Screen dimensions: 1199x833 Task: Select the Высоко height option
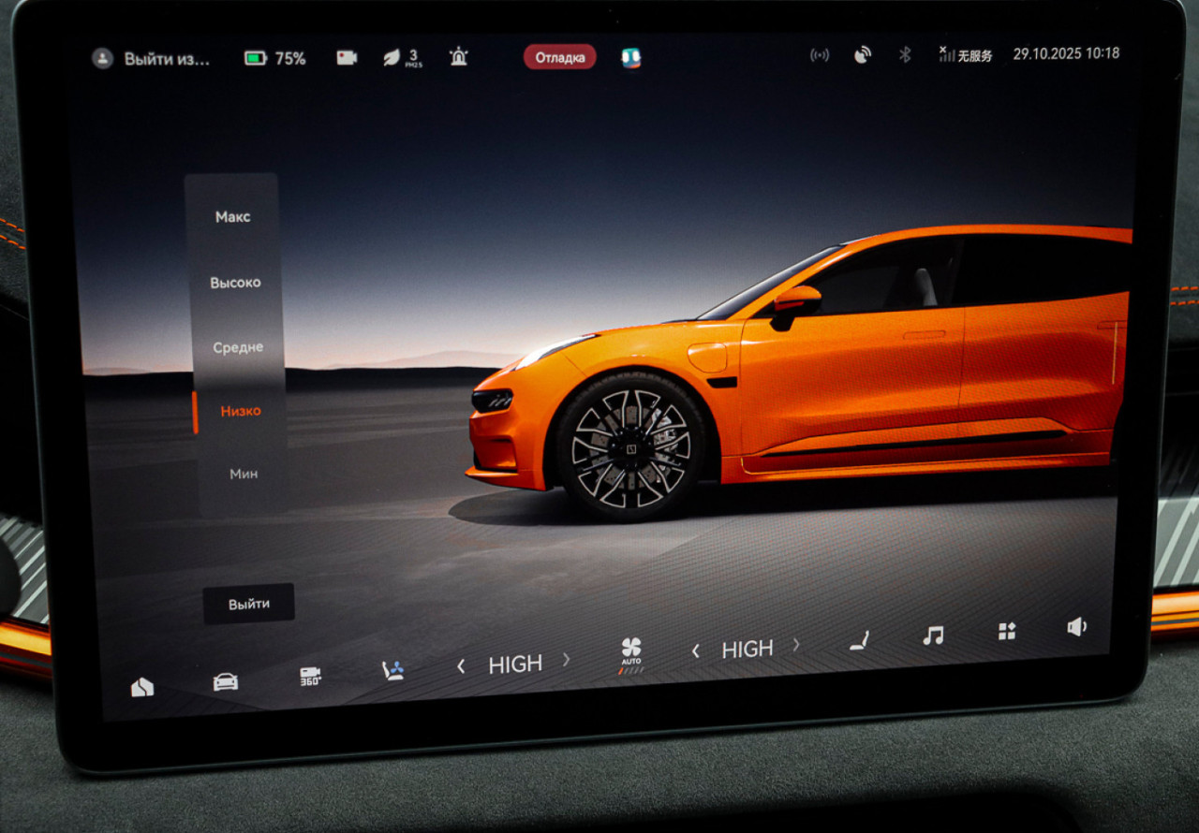tap(235, 283)
